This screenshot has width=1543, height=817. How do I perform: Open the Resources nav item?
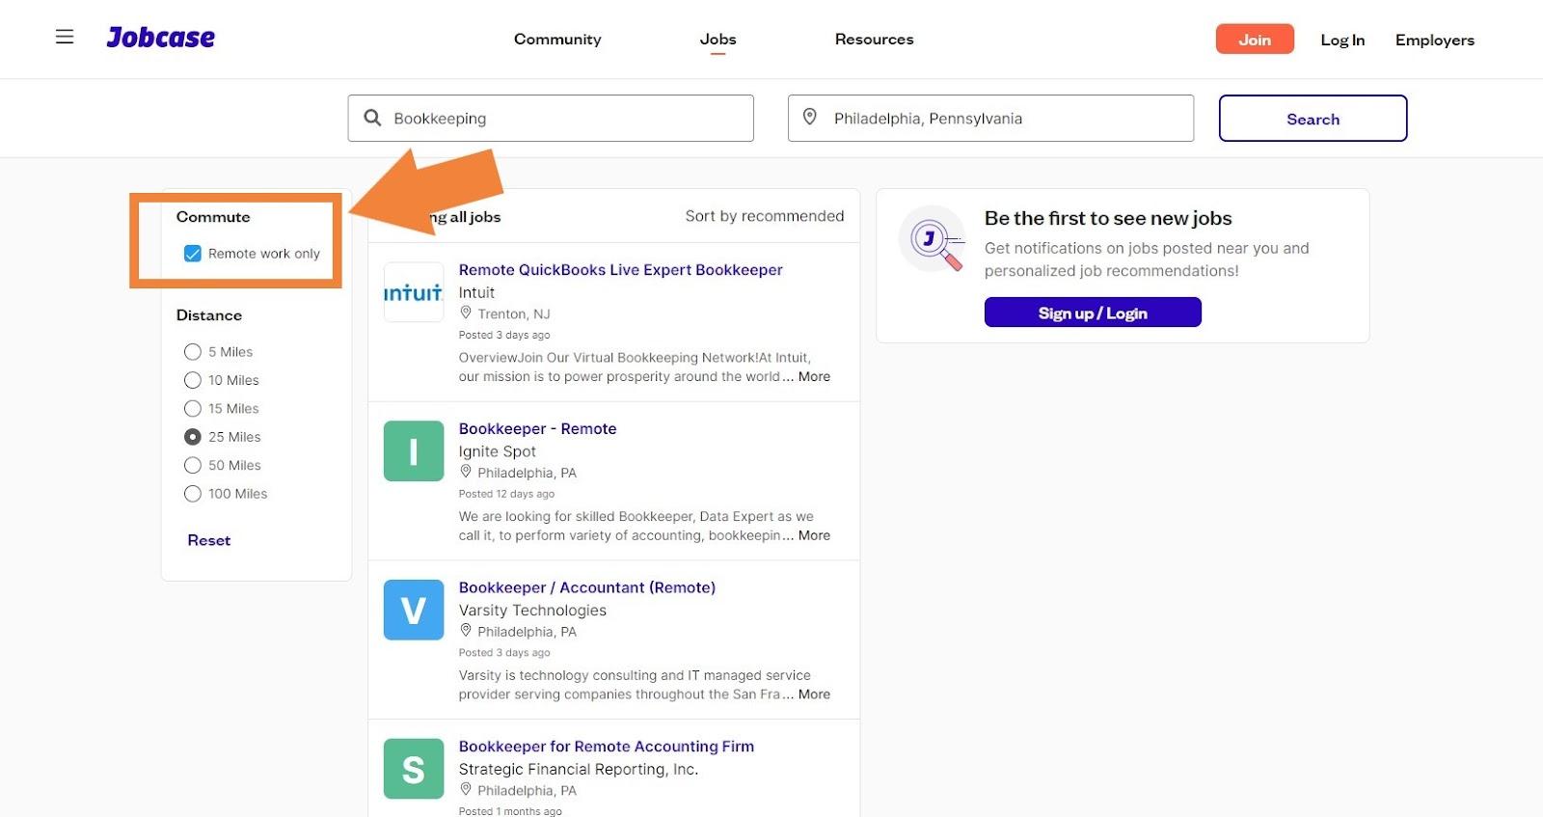[x=874, y=40]
